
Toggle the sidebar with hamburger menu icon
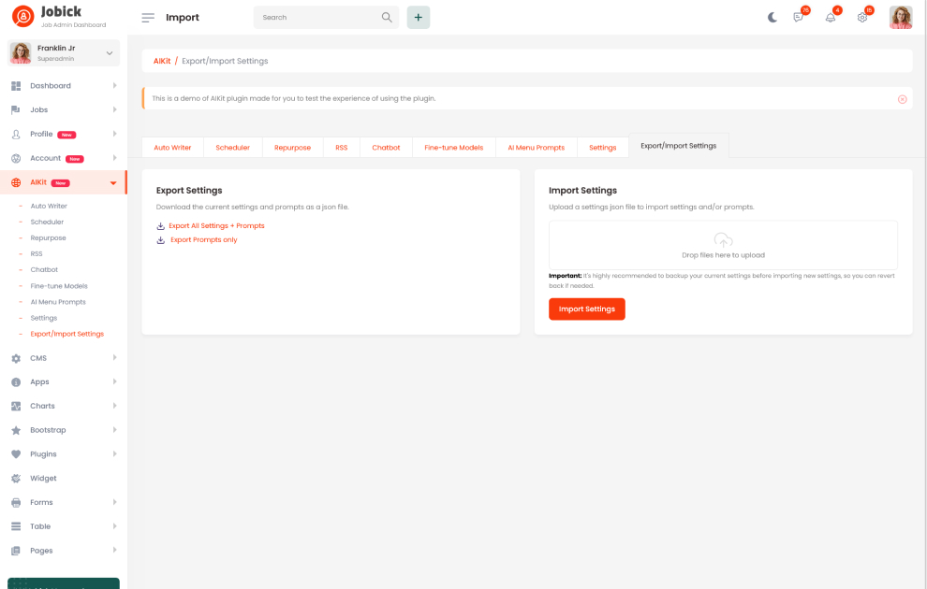click(148, 18)
